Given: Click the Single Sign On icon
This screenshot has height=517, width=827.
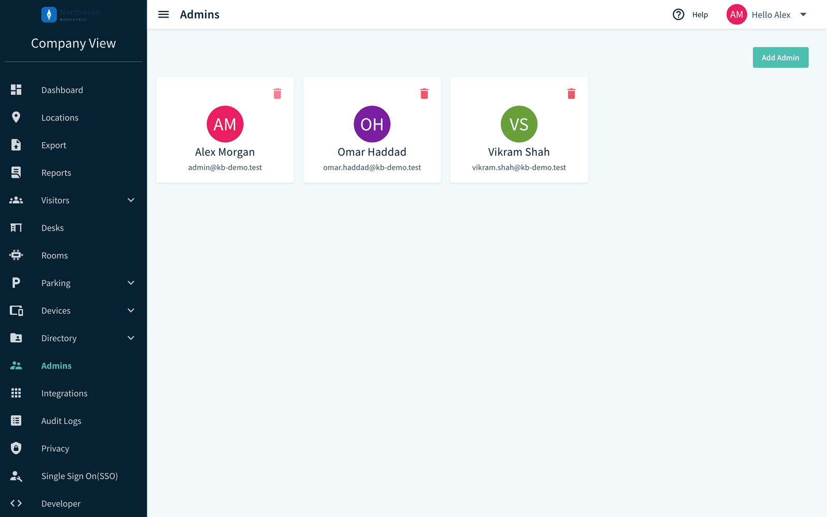Looking at the screenshot, I should point(16,476).
